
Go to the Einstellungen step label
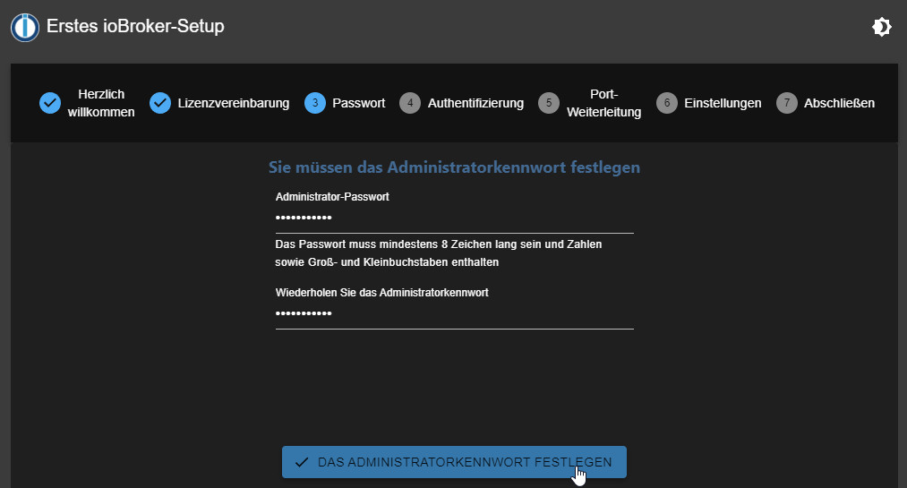click(723, 103)
